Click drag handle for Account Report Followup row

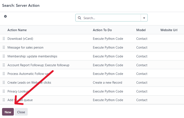click(4, 65)
